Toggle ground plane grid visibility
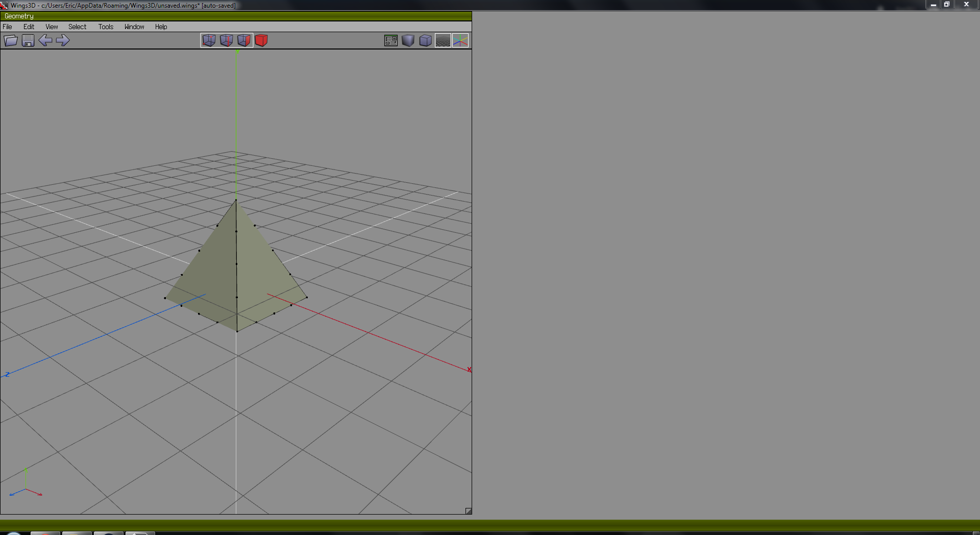The image size is (980, 535). 443,40
